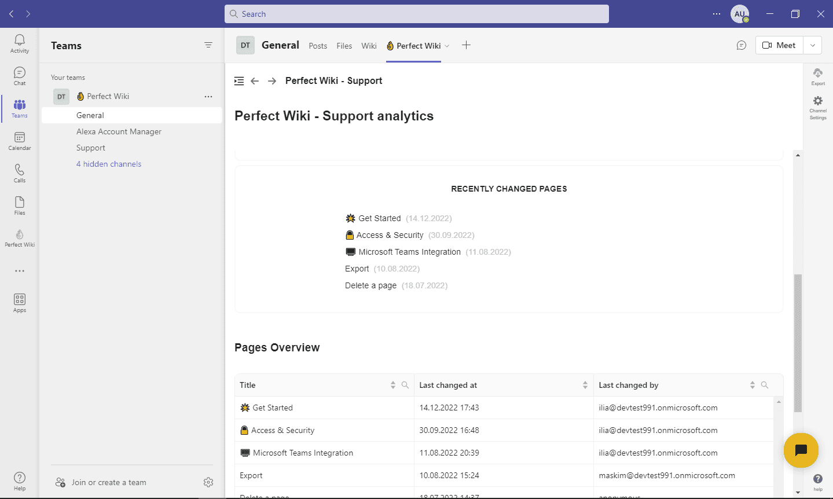Open the manage teams gear icon
Viewport: 833px width, 499px height.
pyautogui.click(x=208, y=482)
